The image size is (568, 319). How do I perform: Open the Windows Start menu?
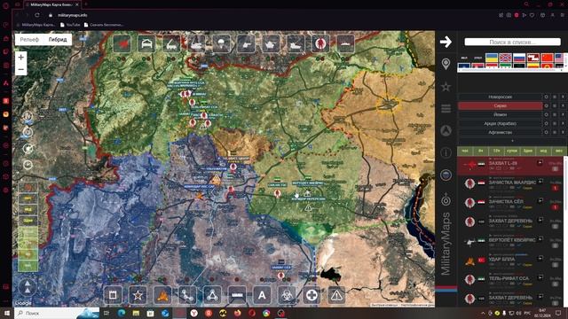[7, 313]
